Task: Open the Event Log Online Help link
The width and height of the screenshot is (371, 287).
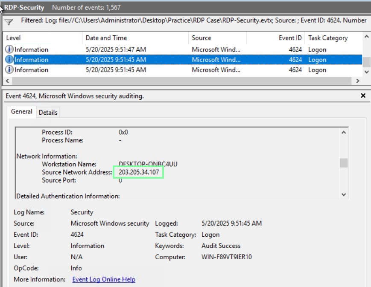Action: pos(104,279)
